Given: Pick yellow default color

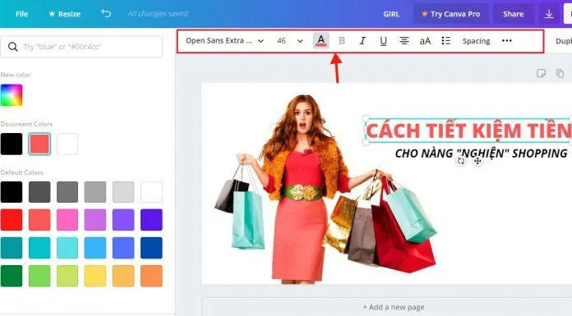Looking at the screenshot, I should 95,276.
